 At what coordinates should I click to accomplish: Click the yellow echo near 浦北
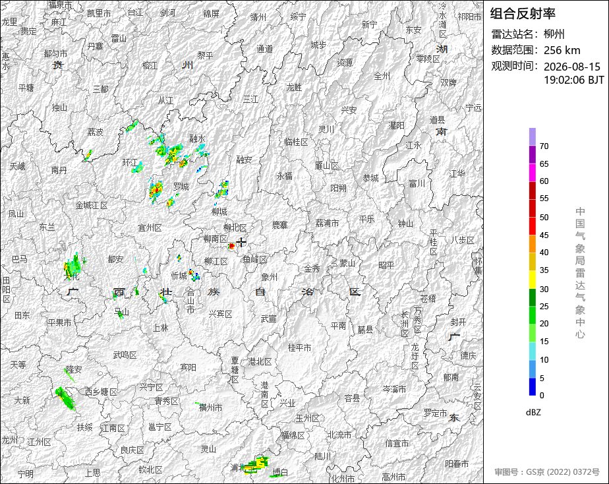tap(257, 465)
